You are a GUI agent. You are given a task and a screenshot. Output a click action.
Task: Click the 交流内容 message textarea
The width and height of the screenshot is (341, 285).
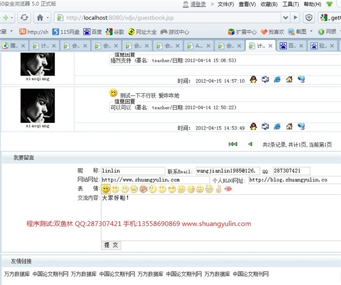(x=221, y=218)
